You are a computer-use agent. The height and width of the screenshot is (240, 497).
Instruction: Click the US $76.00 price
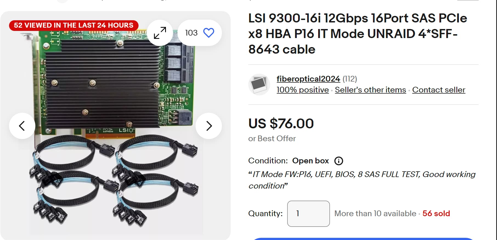pos(281,124)
